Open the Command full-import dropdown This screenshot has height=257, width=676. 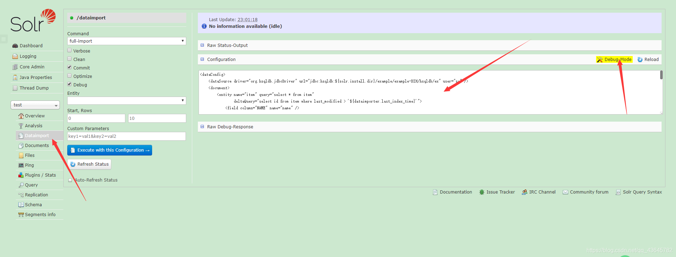(x=127, y=41)
